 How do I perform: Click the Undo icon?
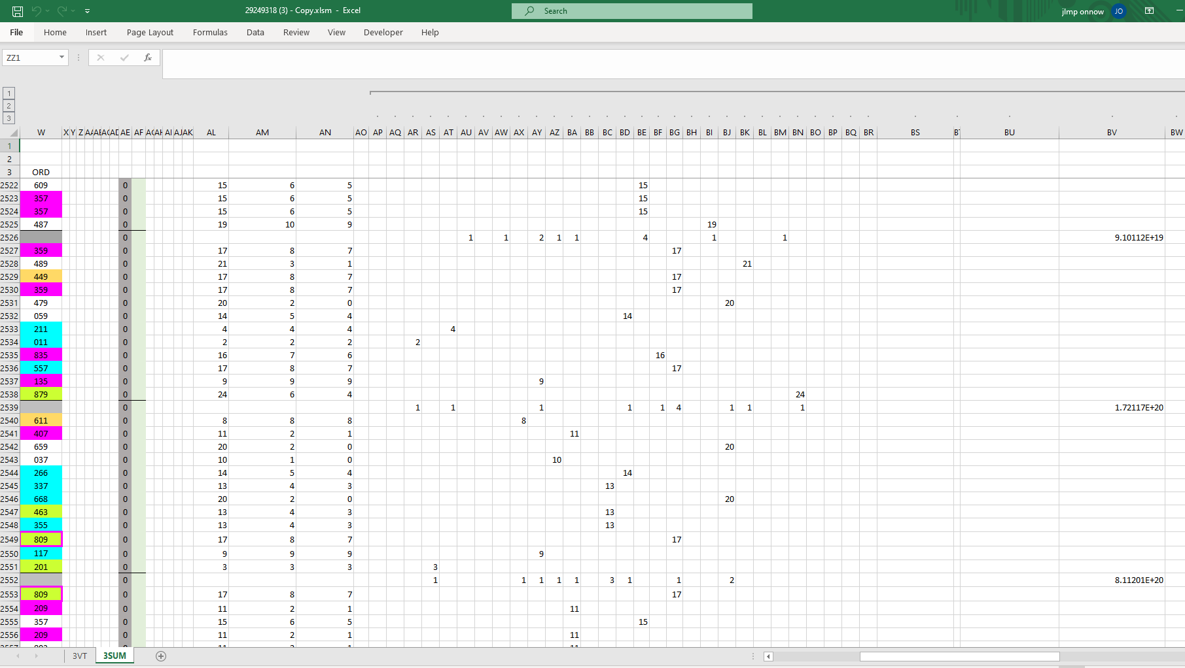pos(38,10)
